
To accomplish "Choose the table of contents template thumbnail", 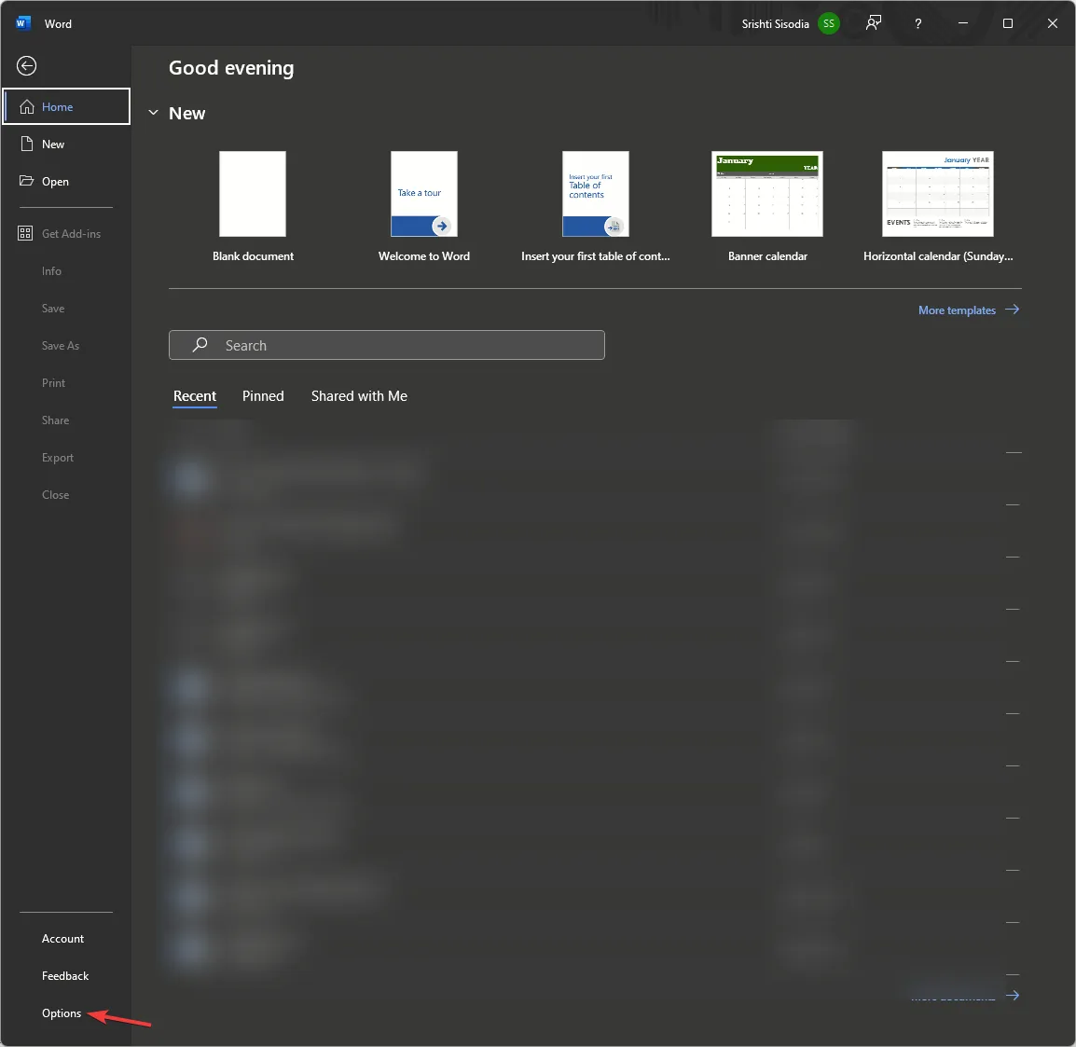I will (596, 194).
